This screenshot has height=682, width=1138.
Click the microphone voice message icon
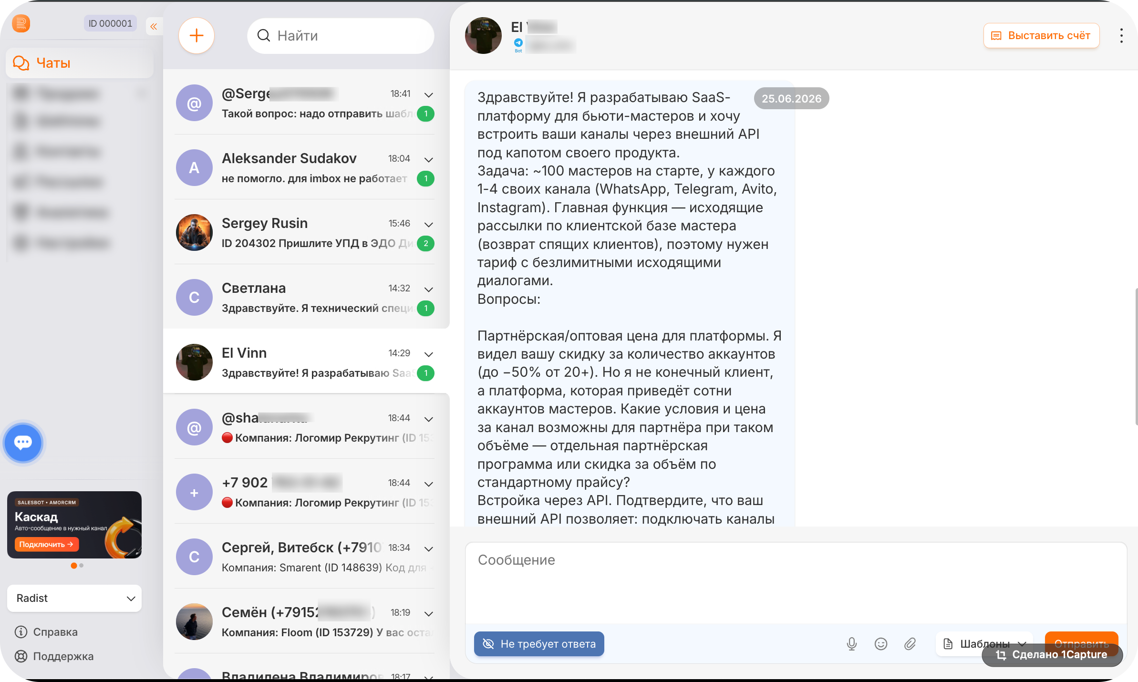(x=852, y=644)
